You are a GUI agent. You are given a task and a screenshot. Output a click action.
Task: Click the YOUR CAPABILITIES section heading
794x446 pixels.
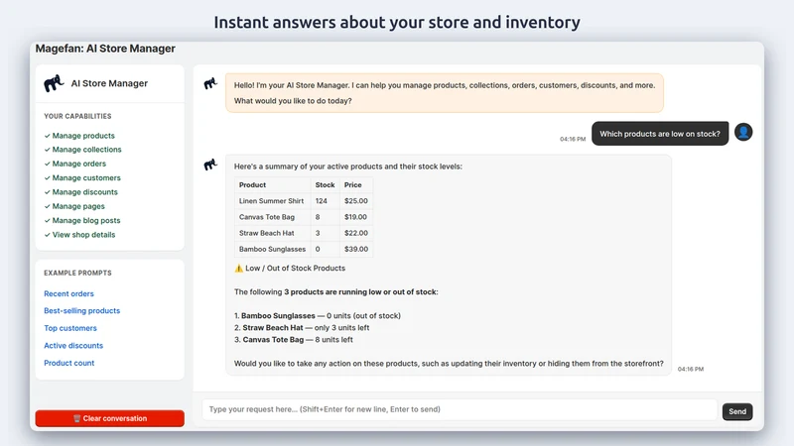click(x=77, y=116)
